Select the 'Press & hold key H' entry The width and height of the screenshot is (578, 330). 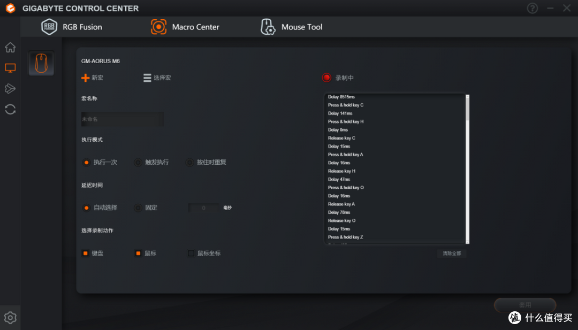click(346, 121)
